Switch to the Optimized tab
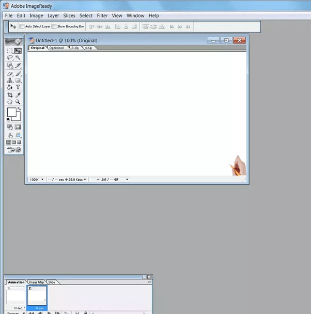The width and height of the screenshot is (311, 314). pyautogui.click(x=56, y=48)
